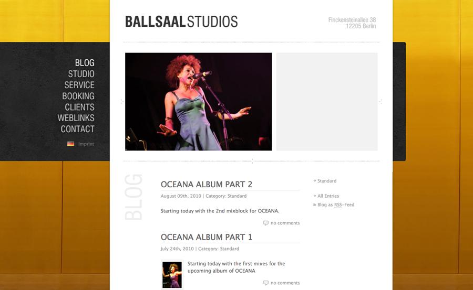This screenshot has width=473, height=290.
Task: Open the Clients section
Action: point(79,107)
